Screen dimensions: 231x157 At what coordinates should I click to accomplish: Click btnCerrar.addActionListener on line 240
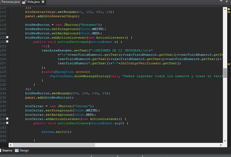[52, 119]
